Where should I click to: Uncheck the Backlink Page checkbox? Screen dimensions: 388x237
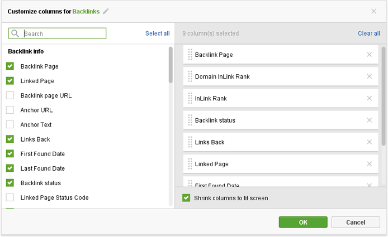[10, 66]
